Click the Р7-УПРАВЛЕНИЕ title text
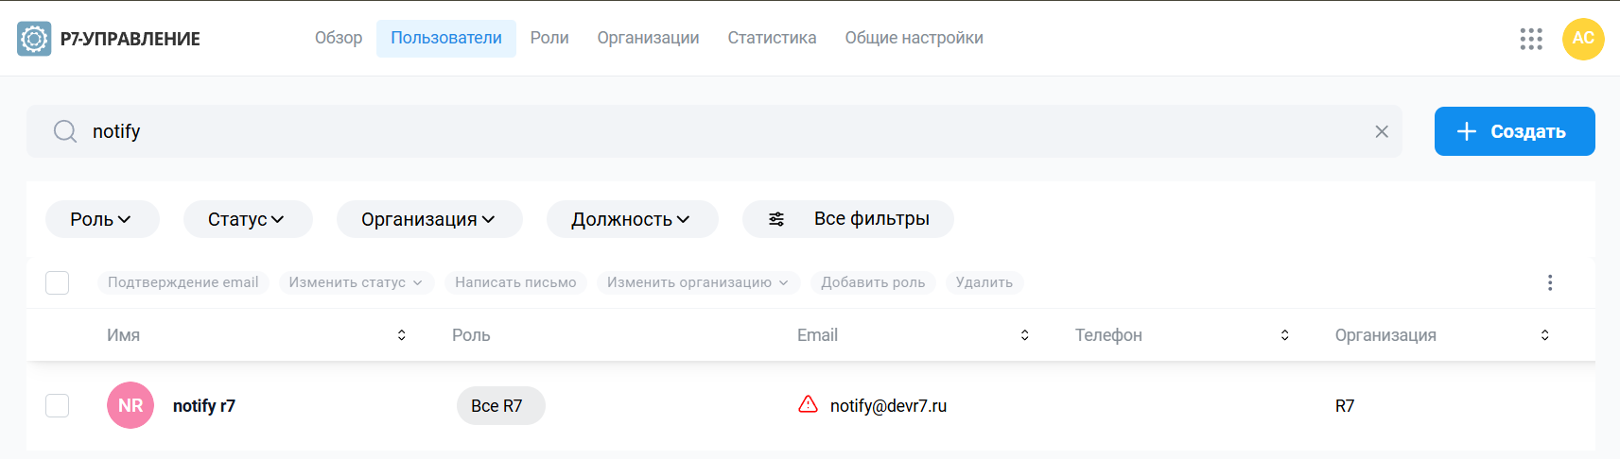Screen dimensions: 1620x459 point(131,39)
